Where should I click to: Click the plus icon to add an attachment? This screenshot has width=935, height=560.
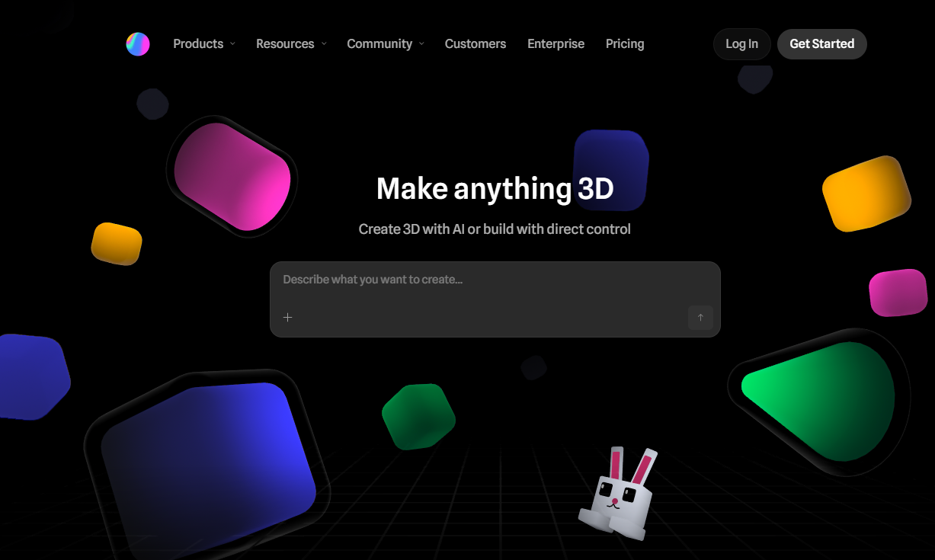point(288,318)
